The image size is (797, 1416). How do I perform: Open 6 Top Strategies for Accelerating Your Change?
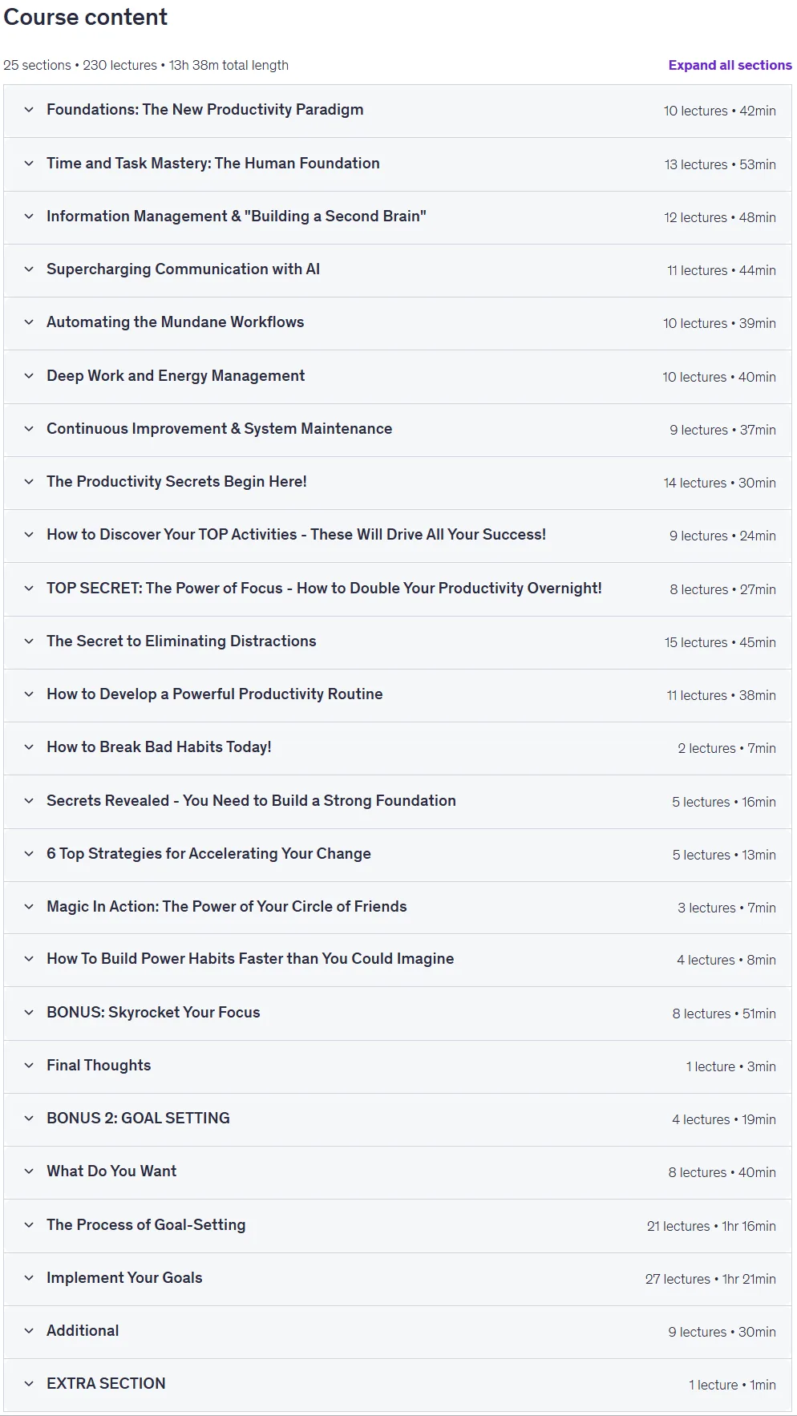click(398, 855)
